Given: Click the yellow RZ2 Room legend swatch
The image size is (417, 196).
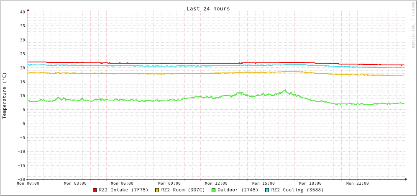Looking at the screenshot, I should (x=157, y=190).
